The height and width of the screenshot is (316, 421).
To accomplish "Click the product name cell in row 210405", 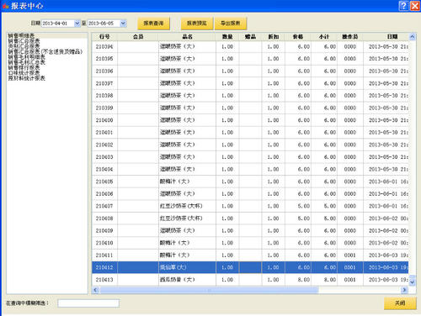I will [187, 182].
